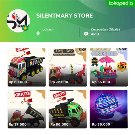Click the green crown badge on store logo
135x135 pixels.
coord(25,28)
